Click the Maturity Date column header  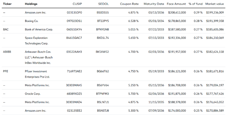coord(154,4)
